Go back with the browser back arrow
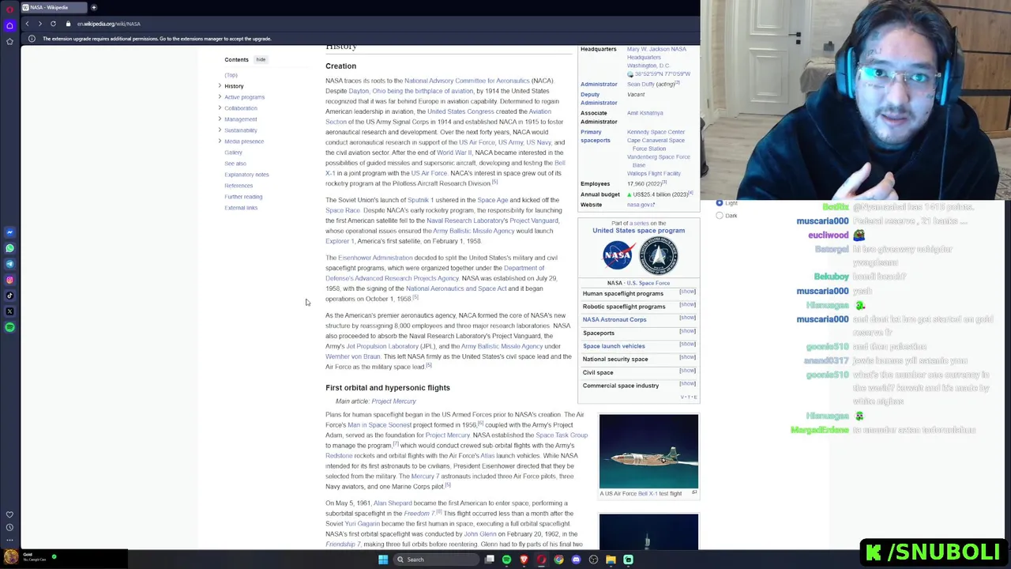 pos(27,24)
